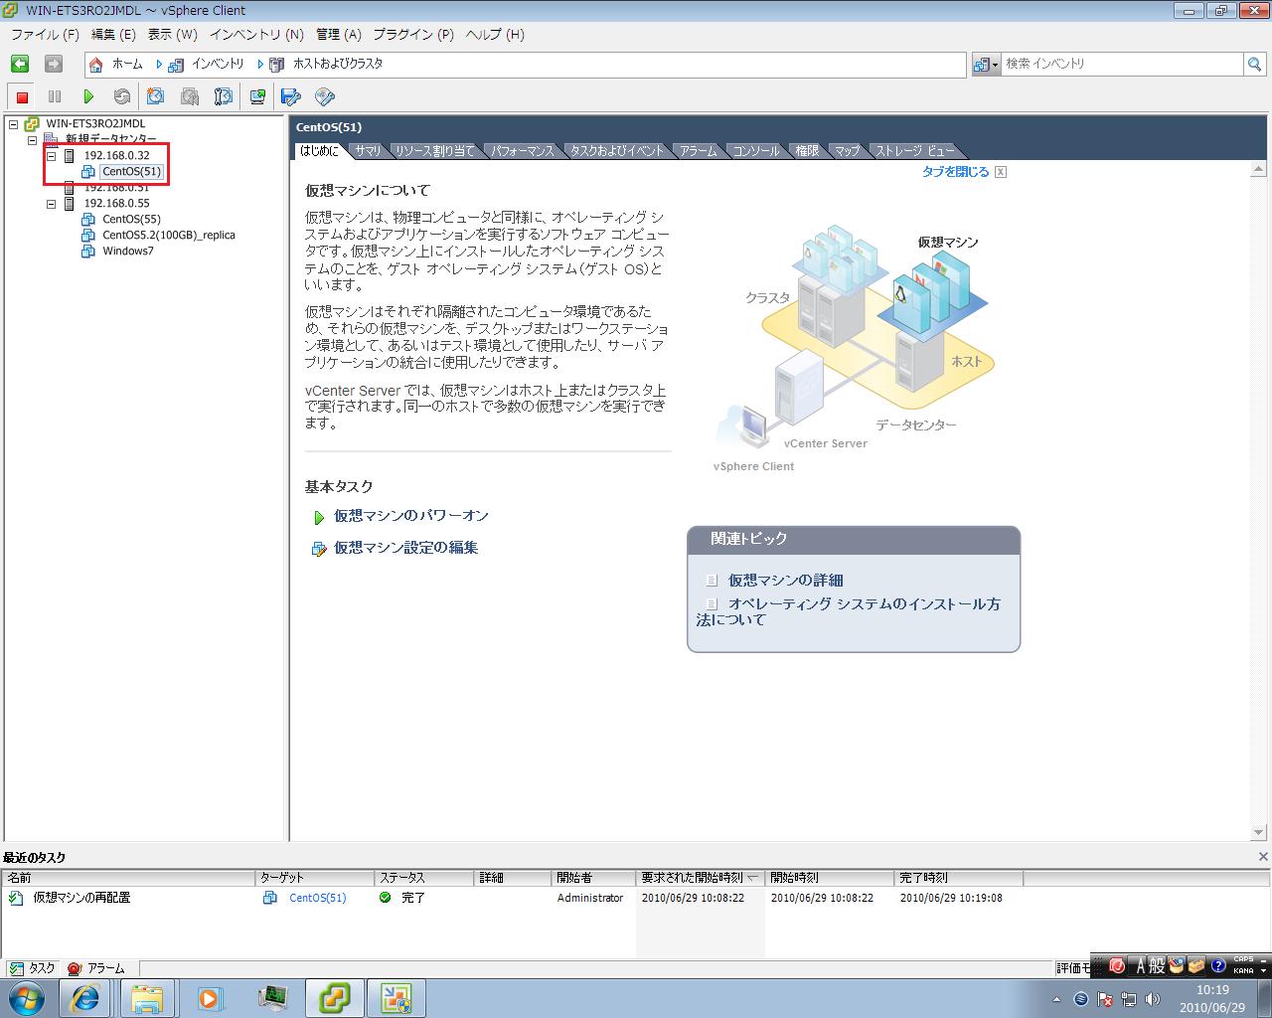Click the green Power On play icon
This screenshot has height=1018, width=1272.
[88, 96]
